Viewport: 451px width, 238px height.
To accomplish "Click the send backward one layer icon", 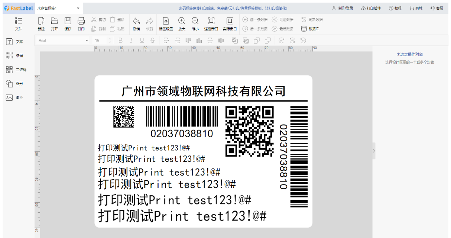I will click(x=267, y=40).
